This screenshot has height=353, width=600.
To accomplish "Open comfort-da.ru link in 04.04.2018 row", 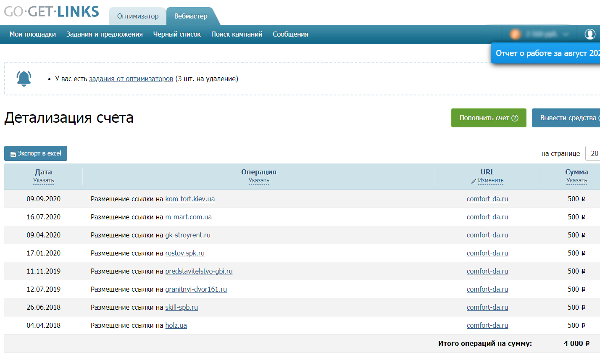I will click(x=487, y=325).
